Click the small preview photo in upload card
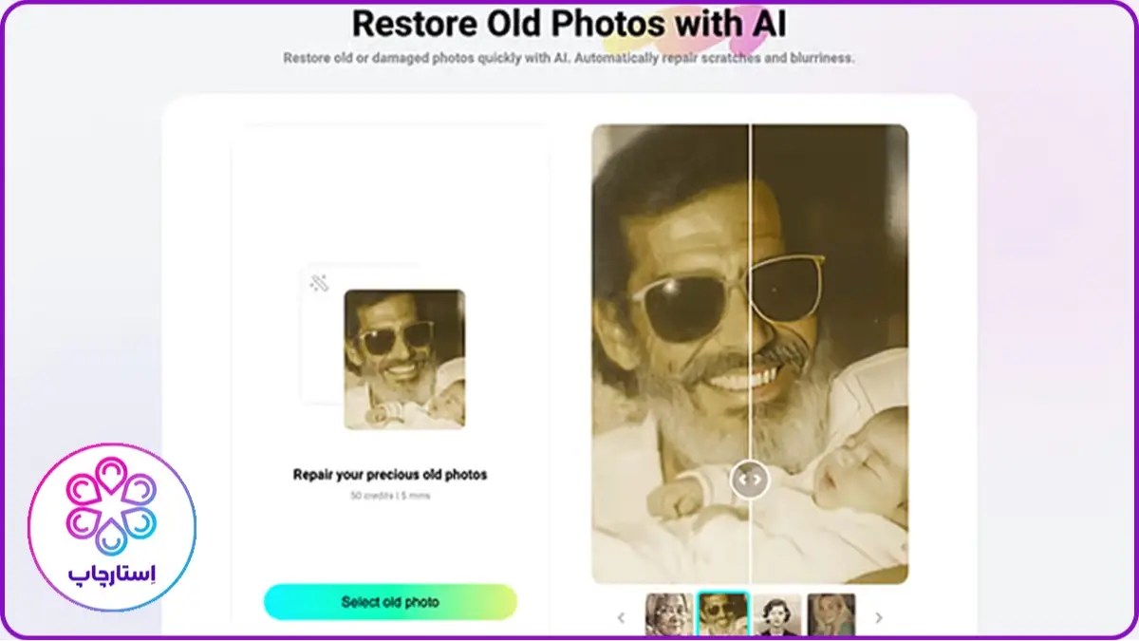The width and height of the screenshot is (1139, 641). click(404, 359)
